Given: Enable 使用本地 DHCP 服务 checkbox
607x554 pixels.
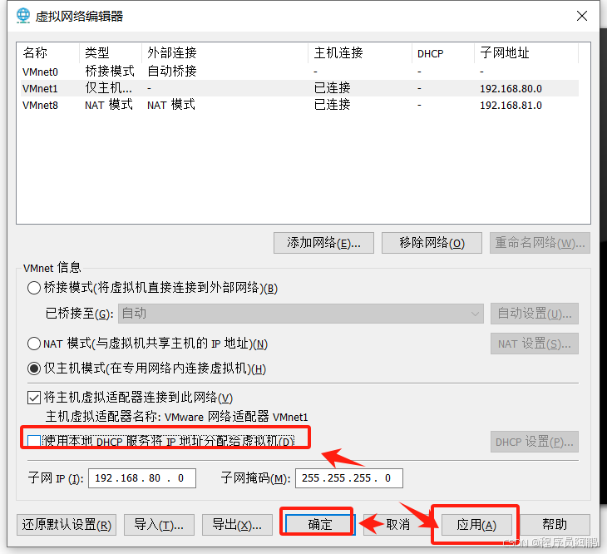Looking at the screenshot, I should point(34,441).
